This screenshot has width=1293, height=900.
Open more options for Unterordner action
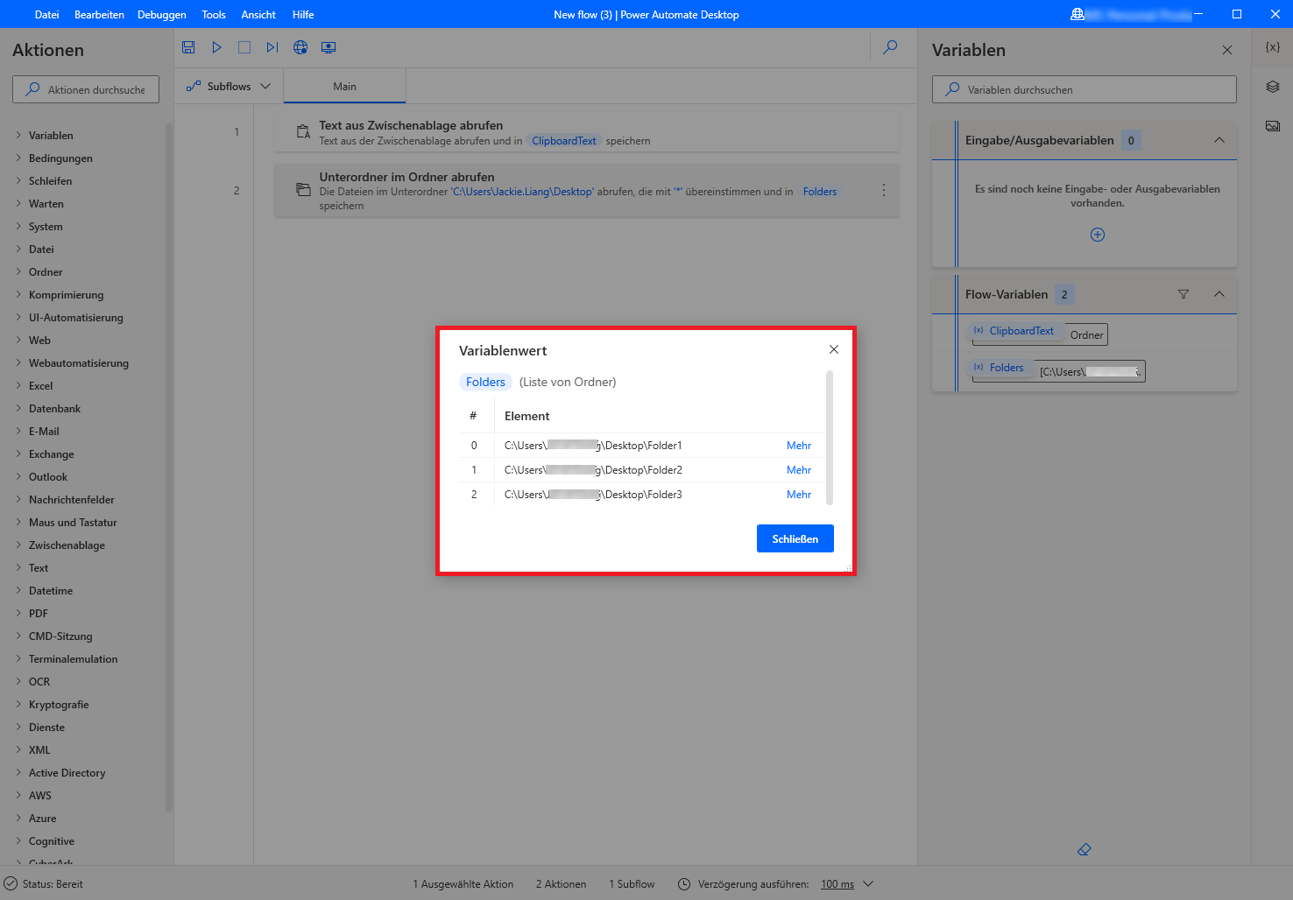click(884, 190)
